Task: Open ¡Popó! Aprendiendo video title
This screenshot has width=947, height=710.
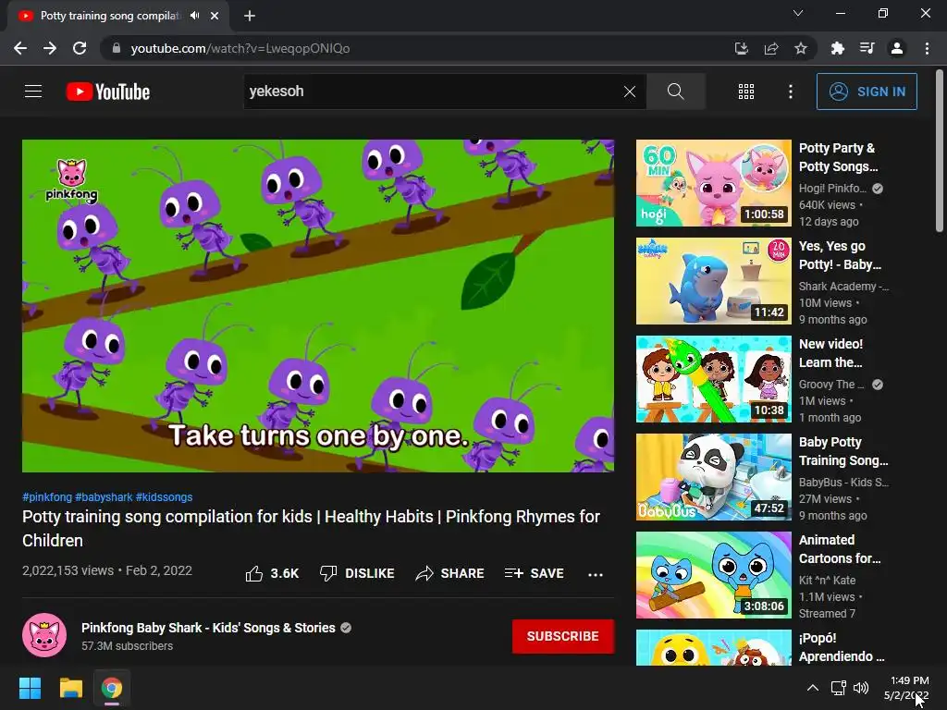Action: point(842,647)
